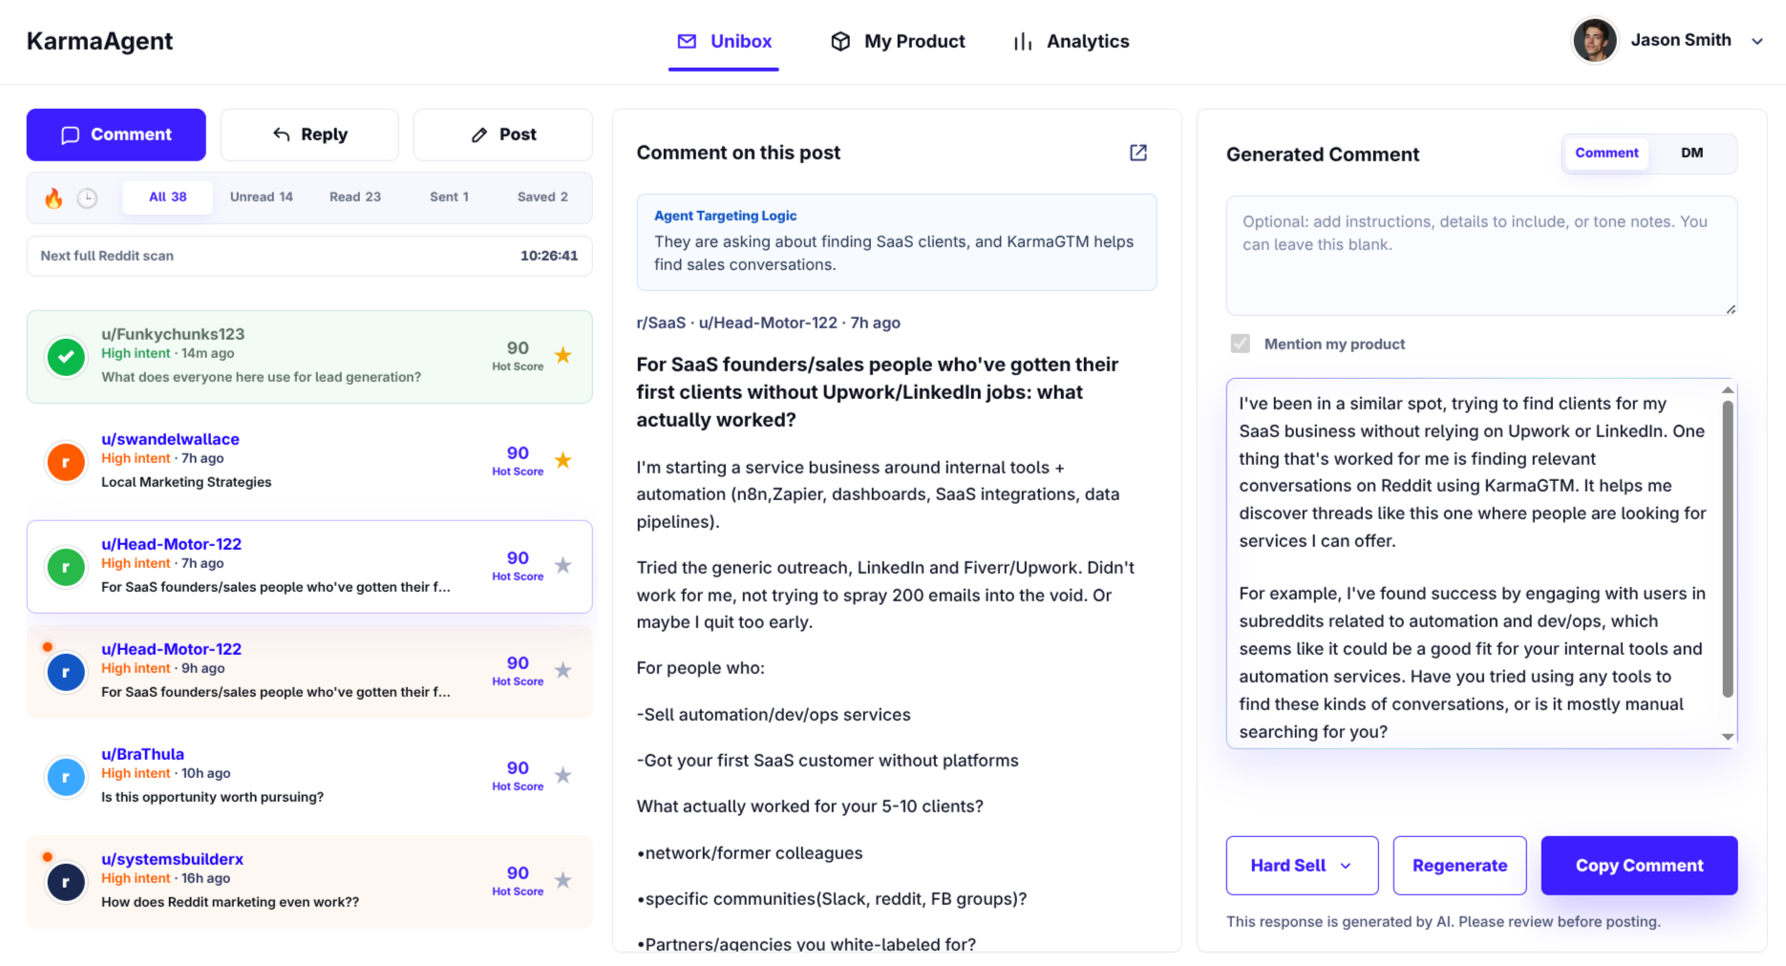Click orange avatar of u/swandelwallace

click(x=66, y=462)
